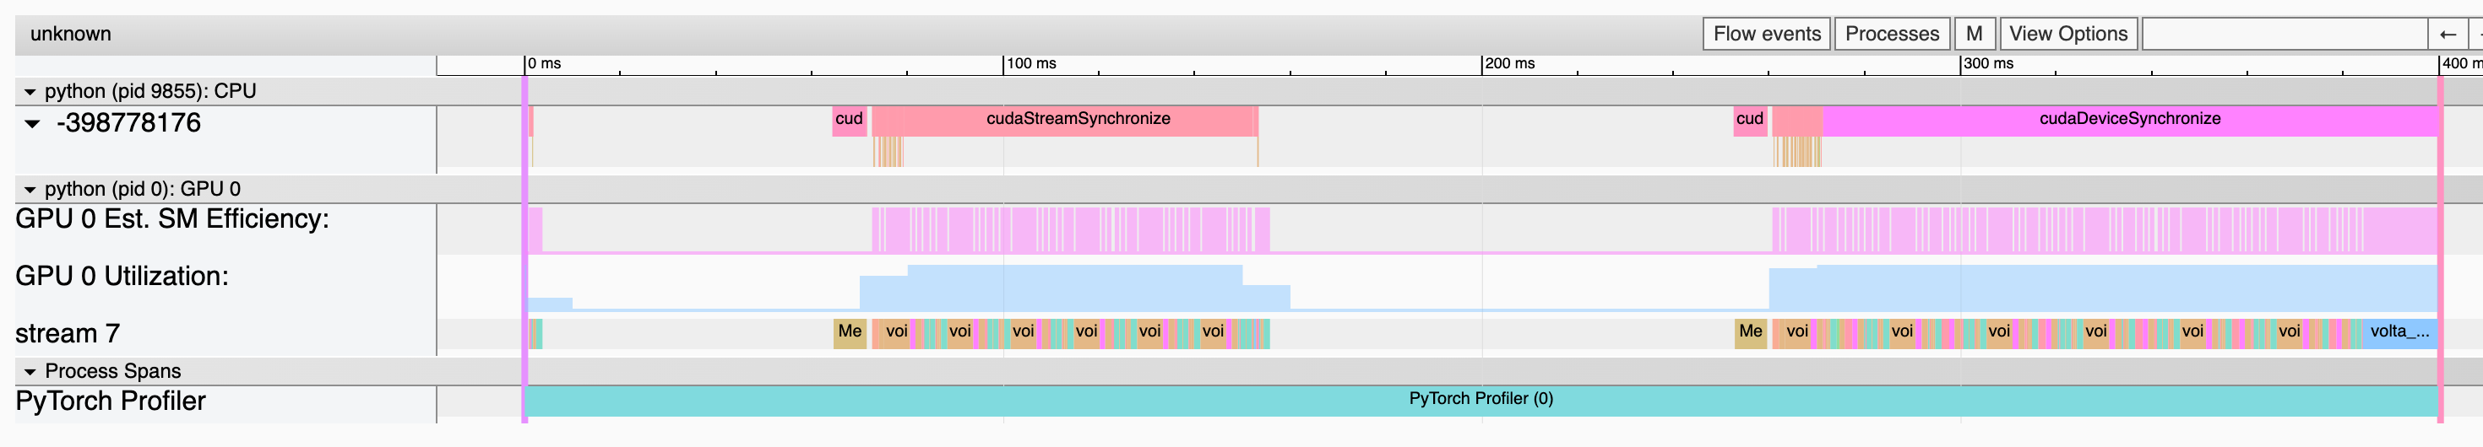Select the volta_ kernel slice on stream 7

click(2399, 332)
